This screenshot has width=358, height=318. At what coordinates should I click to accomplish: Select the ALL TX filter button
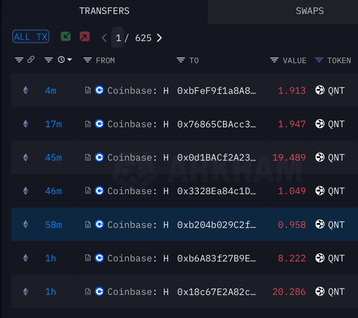pyautogui.click(x=31, y=37)
